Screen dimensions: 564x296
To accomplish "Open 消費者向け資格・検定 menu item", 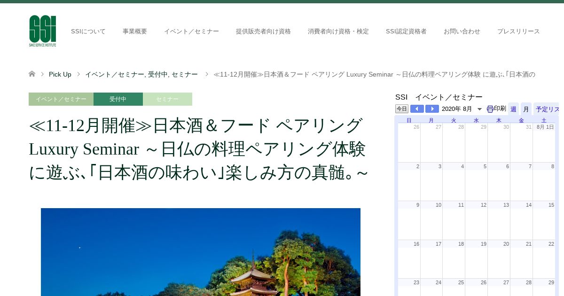I will click(x=338, y=31).
